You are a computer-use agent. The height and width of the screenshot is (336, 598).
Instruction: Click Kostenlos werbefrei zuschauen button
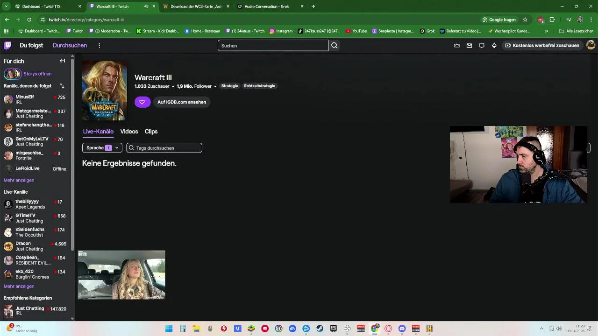(542, 45)
